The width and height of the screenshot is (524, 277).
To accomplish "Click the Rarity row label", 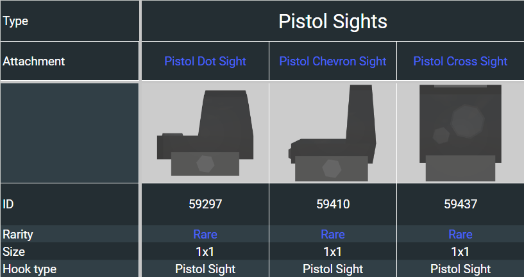I will tap(18, 235).
